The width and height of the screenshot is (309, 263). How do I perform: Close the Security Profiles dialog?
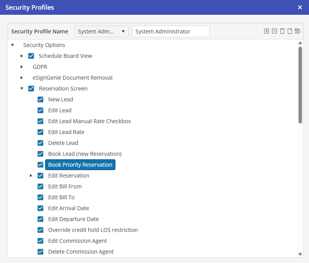[x=300, y=7]
